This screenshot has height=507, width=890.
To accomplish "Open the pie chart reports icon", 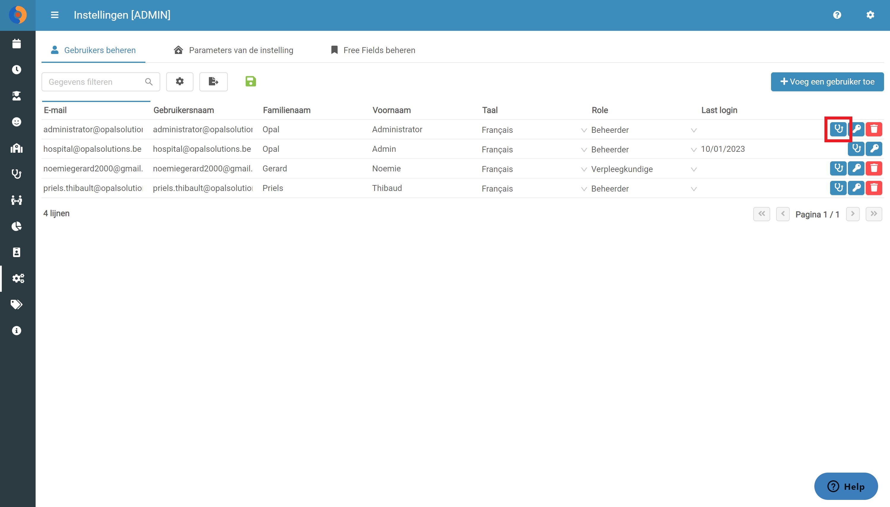I will pos(17,226).
